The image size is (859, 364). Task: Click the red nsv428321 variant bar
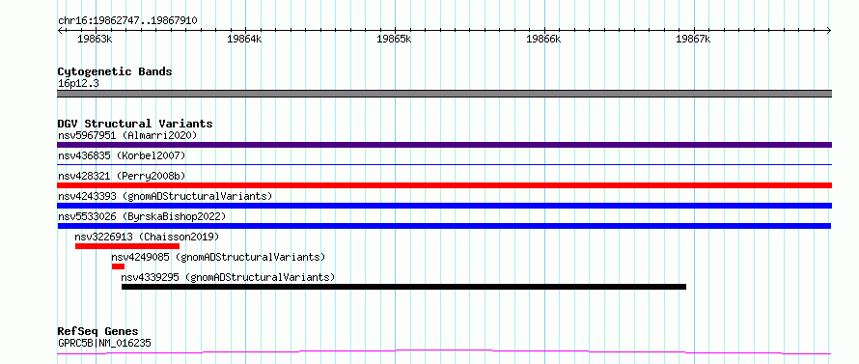coord(444,185)
